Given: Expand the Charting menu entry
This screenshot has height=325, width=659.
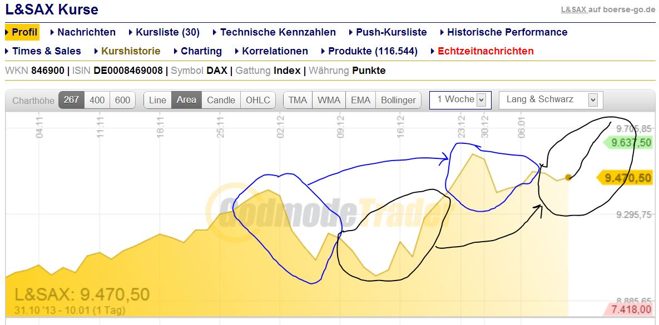Looking at the screenshot, I should click(200, 51).
